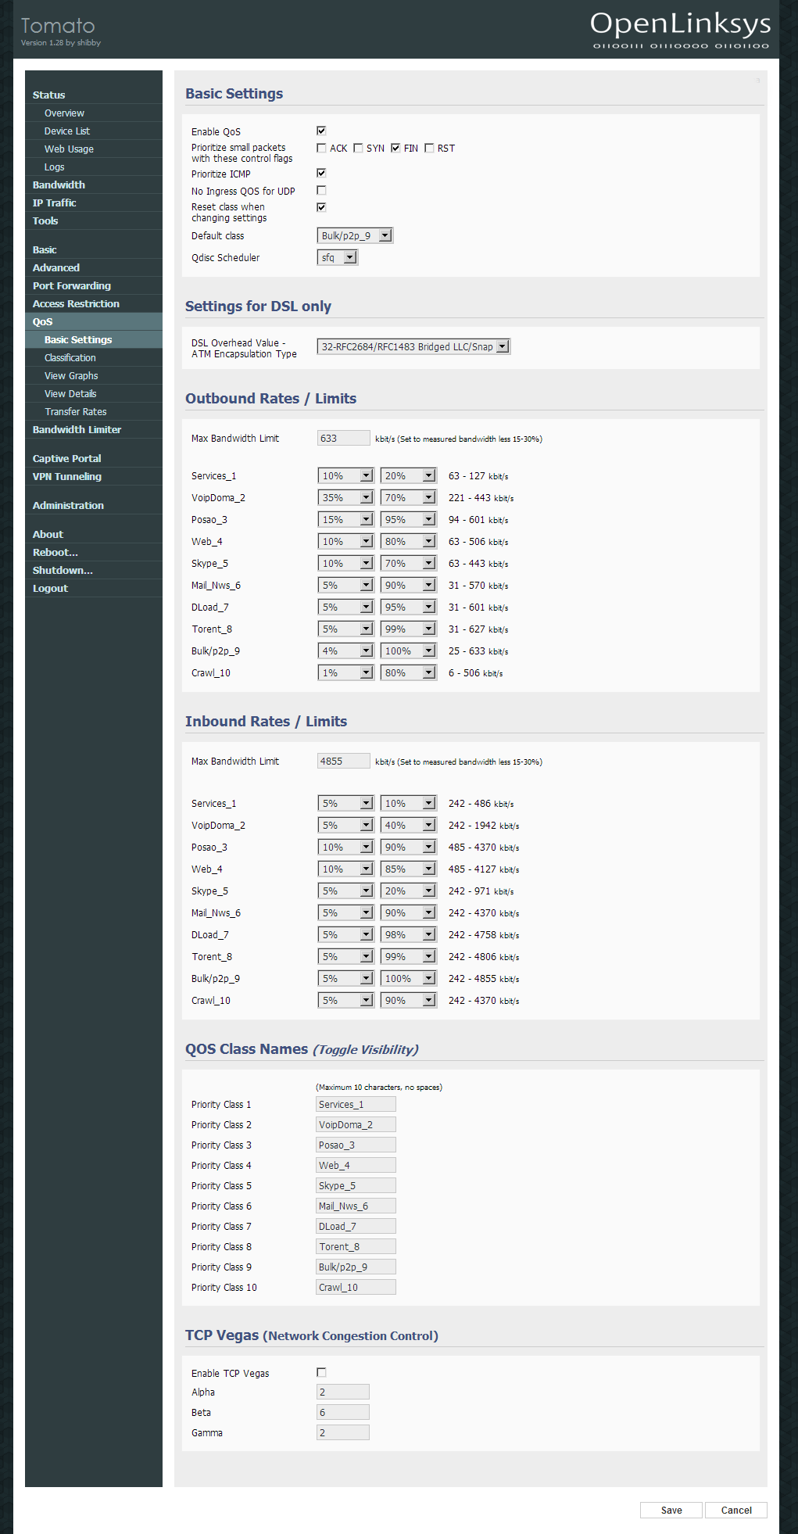
Task: Click the OpenLinksys banner logo
Action: tap(680, 30)
